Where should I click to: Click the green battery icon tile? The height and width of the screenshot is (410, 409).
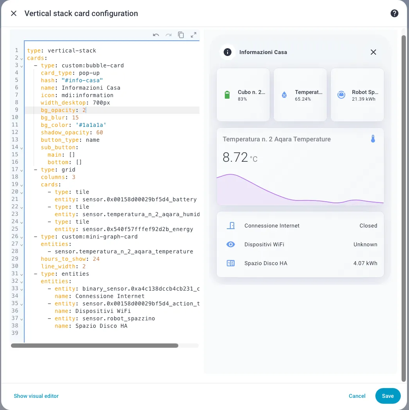coord(228,95)
